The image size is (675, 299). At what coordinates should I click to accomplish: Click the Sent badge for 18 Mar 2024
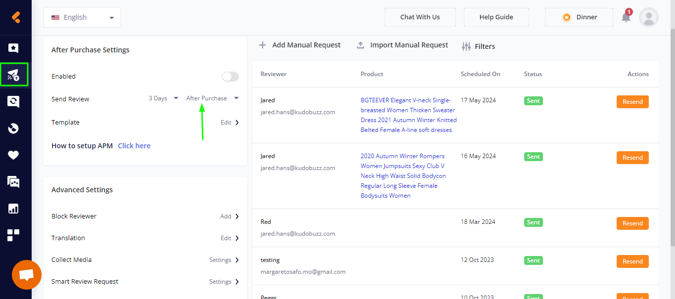tap(534, 222)
